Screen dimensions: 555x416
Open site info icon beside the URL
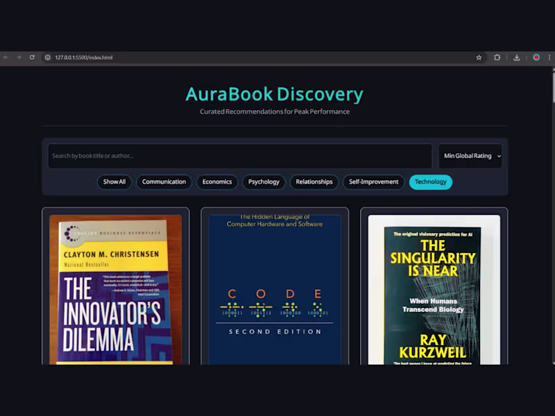pos(47,58)
